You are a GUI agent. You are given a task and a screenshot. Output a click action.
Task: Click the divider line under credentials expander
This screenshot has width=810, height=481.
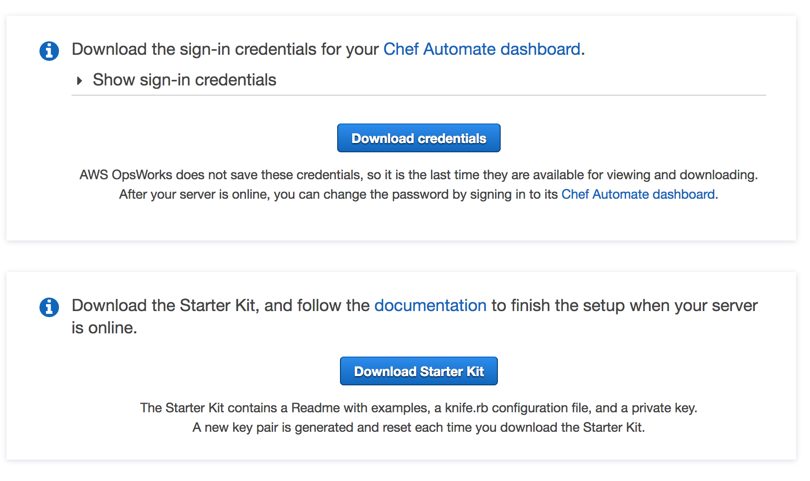pyautogui.click(x=418, y=96)
